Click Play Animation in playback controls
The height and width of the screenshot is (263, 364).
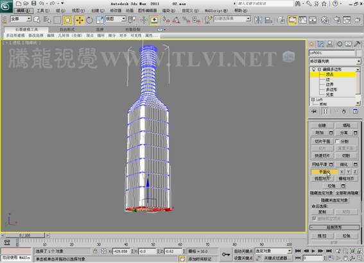pyautogui.click(x=313, y=251)
